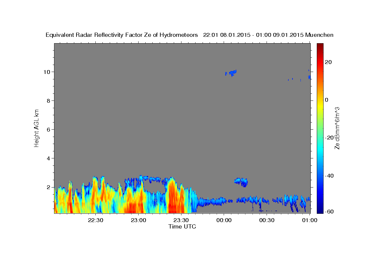
Task: Click the height tick label 4
Action: pos(49,158)
